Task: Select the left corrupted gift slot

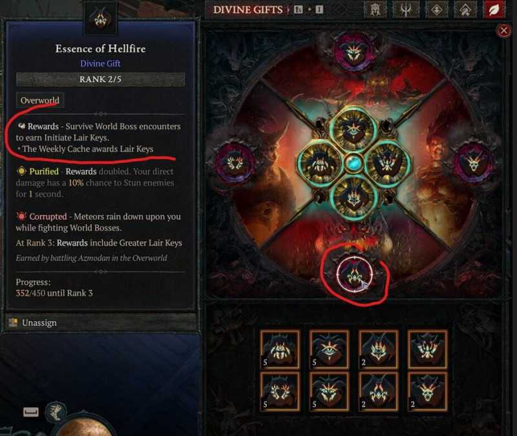Action: [235, 162]
